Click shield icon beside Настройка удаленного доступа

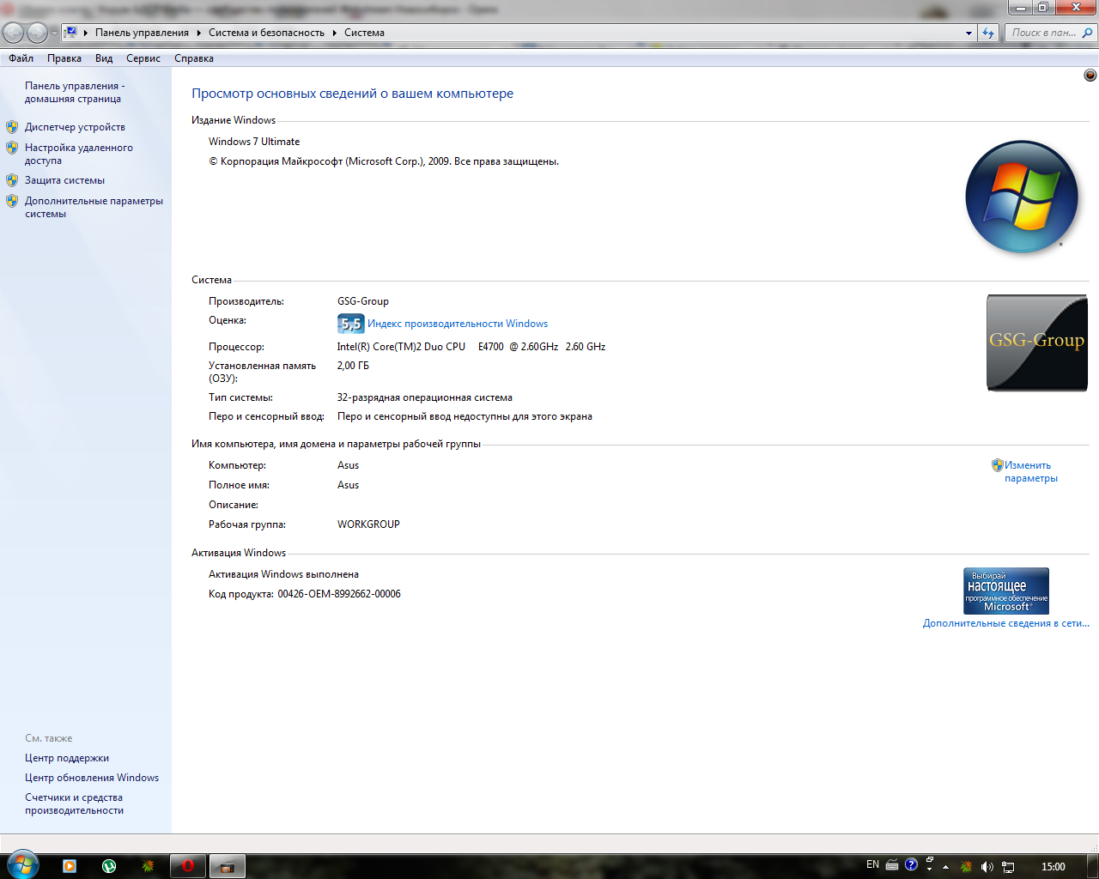click(x=12, y=148)
